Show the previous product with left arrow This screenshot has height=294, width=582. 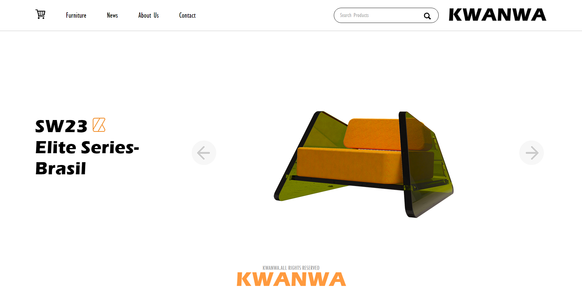[204, 153]
